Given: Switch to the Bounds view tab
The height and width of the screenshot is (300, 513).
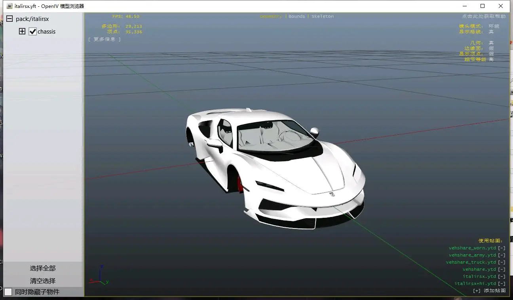Looking at the screenshot, I should [x=297, y=16].
